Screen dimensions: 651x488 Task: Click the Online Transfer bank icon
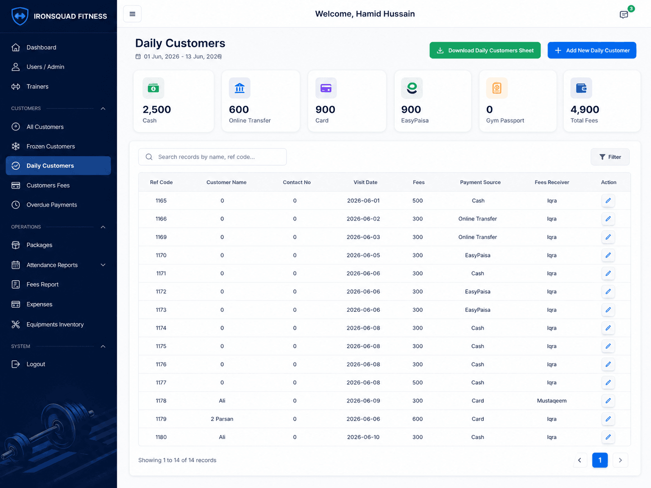240,88
